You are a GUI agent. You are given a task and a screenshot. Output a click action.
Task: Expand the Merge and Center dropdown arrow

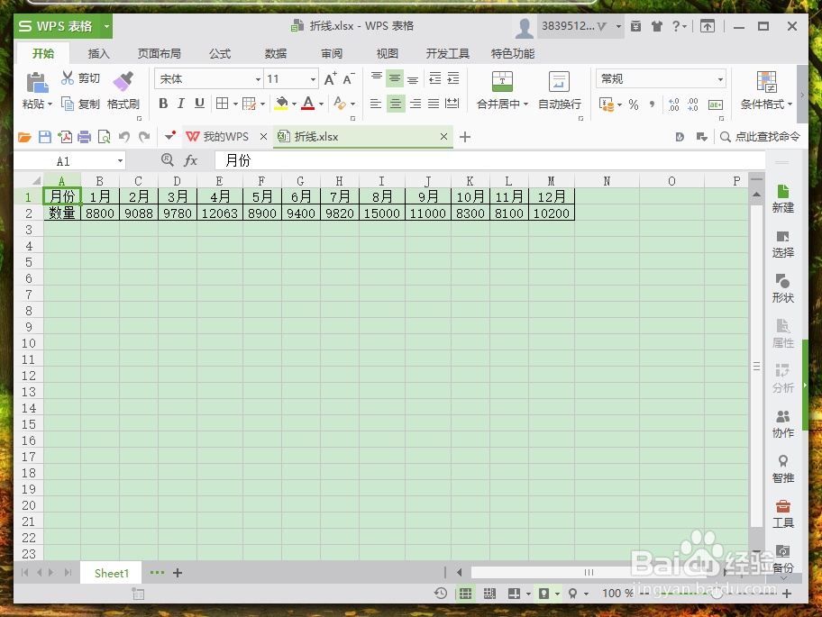pyautogui.click(x=525, y=104)
